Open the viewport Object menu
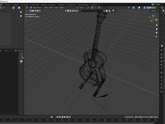The height and width of the screenshot is (124, 165). (62, 8)
